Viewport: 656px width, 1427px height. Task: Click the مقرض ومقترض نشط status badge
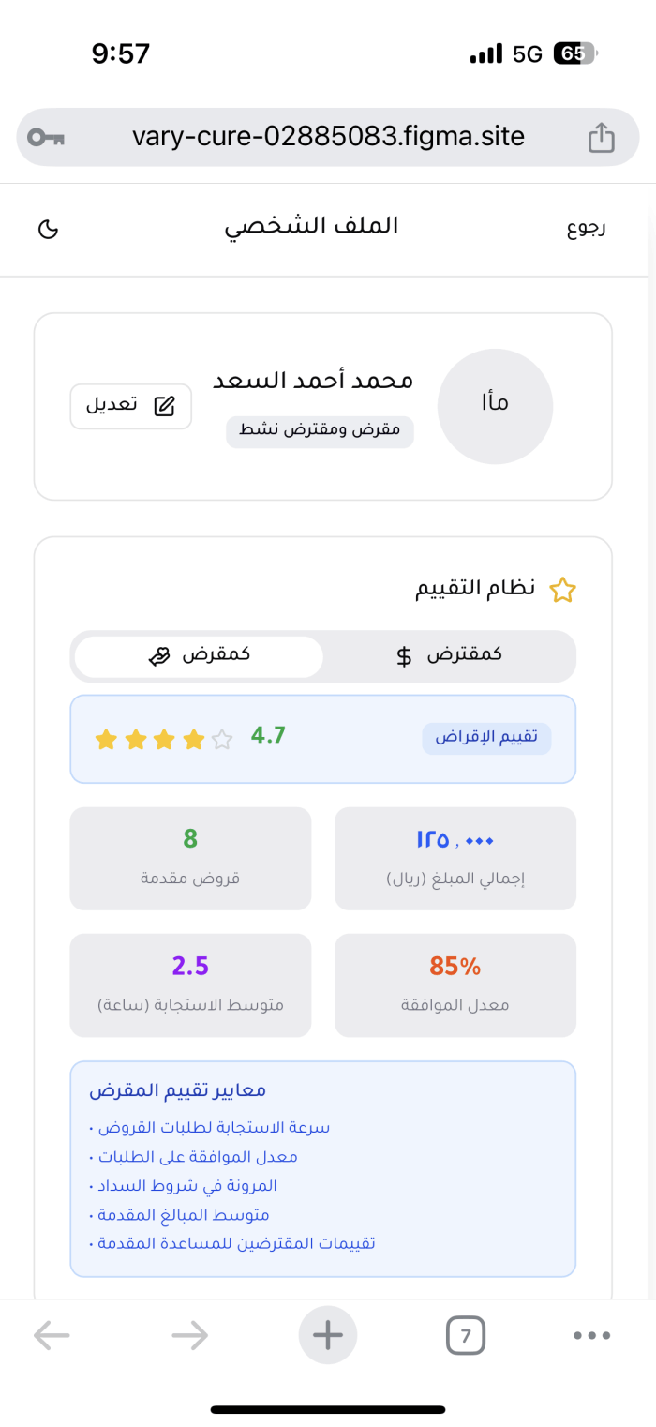pyautogui.click(x=320, y=431)
